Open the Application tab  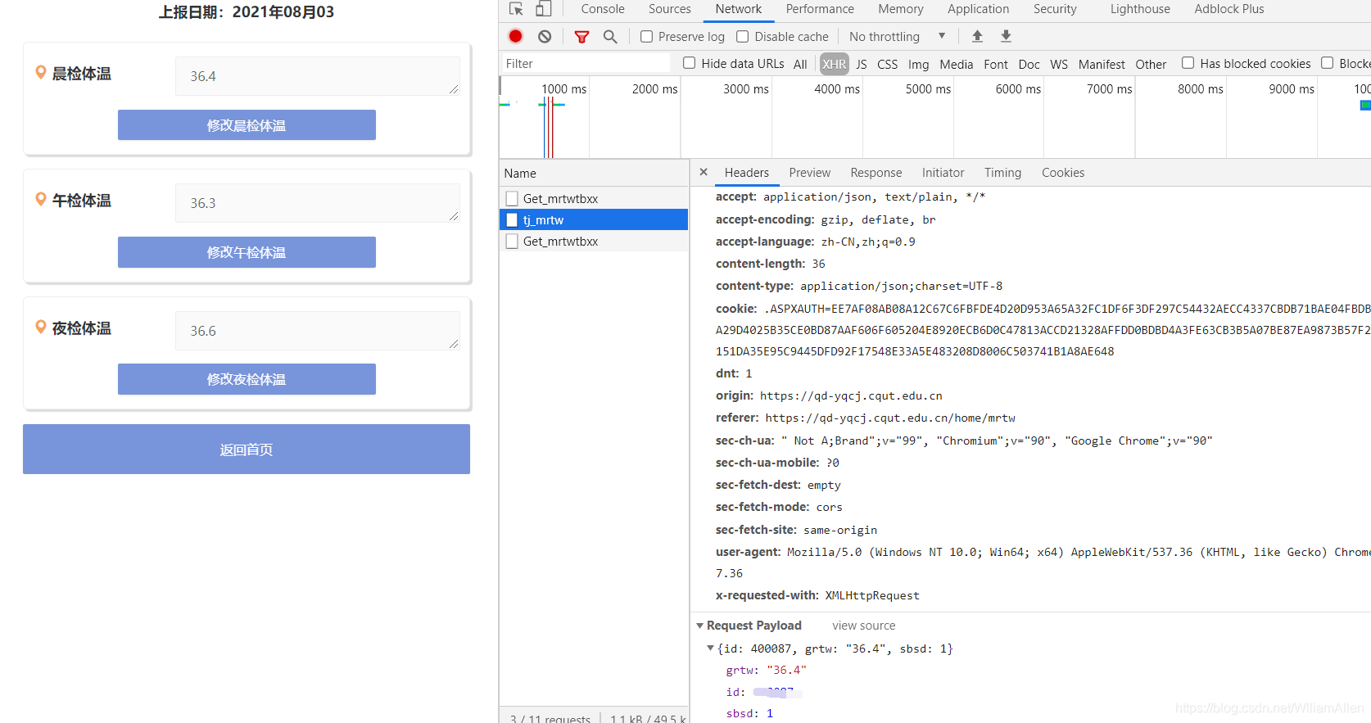click(x=978, y=9)
